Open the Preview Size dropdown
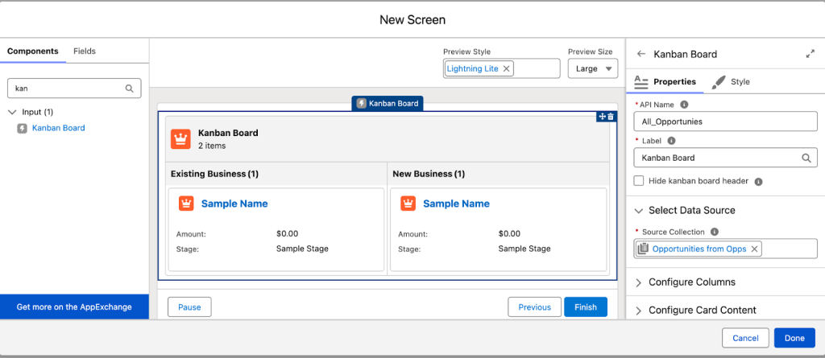Viewport: 825px width, 358px height. pos(592,69)
